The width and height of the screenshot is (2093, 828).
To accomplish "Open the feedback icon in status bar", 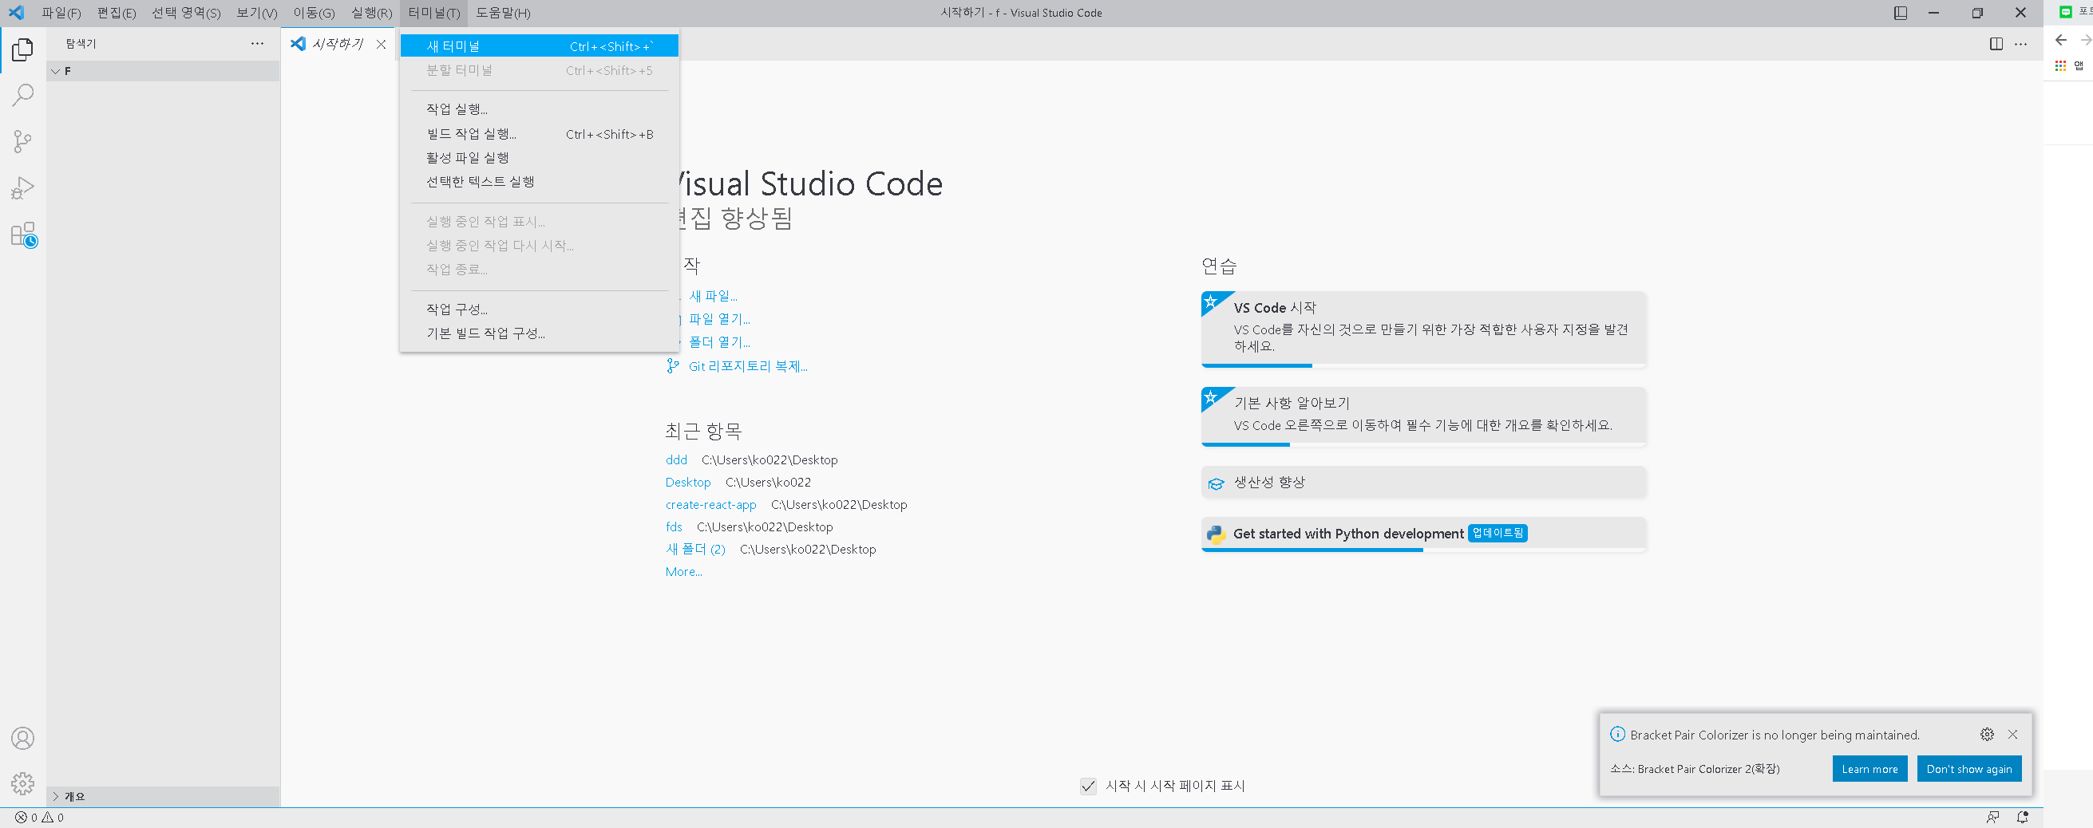I will (1992, 817).
